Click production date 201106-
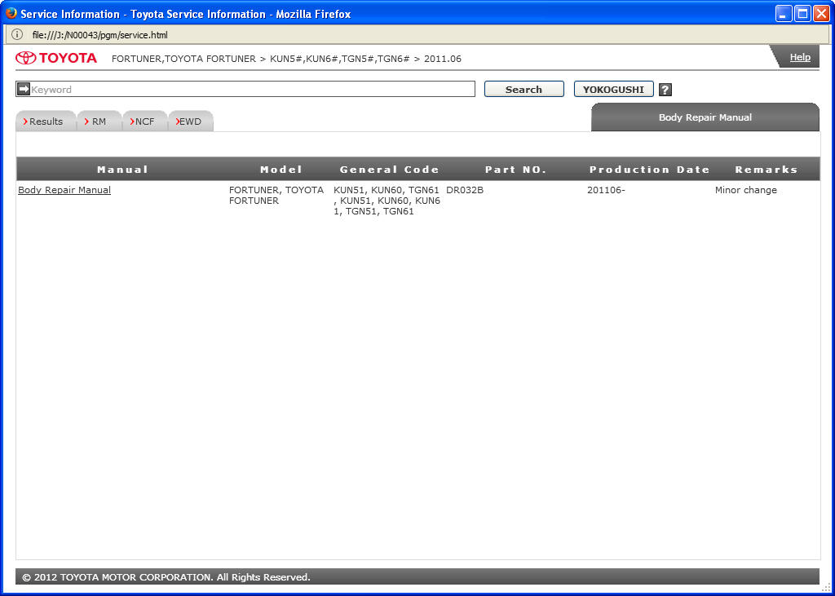Image resolution: width=835 pixels, height=596 pixels. [606, 190]
